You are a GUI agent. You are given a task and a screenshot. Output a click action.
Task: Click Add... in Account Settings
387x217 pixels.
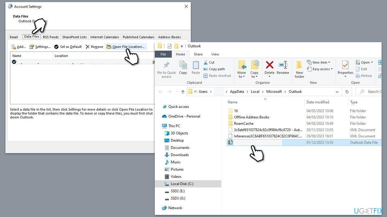point(18,47)
